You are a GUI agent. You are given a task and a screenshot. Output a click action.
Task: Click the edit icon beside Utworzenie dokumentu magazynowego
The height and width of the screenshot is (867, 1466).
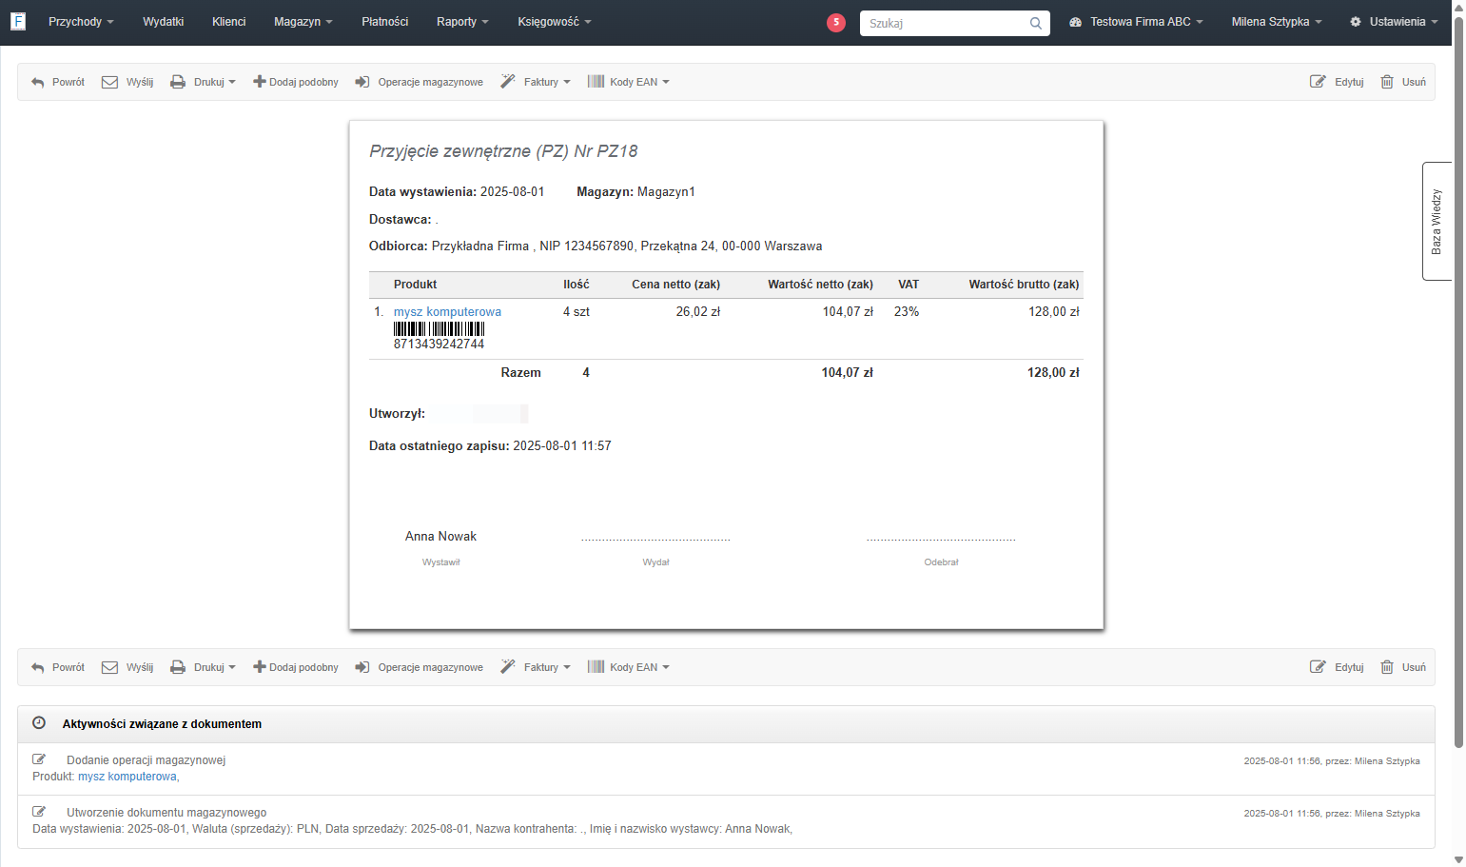tap(39, 812)
